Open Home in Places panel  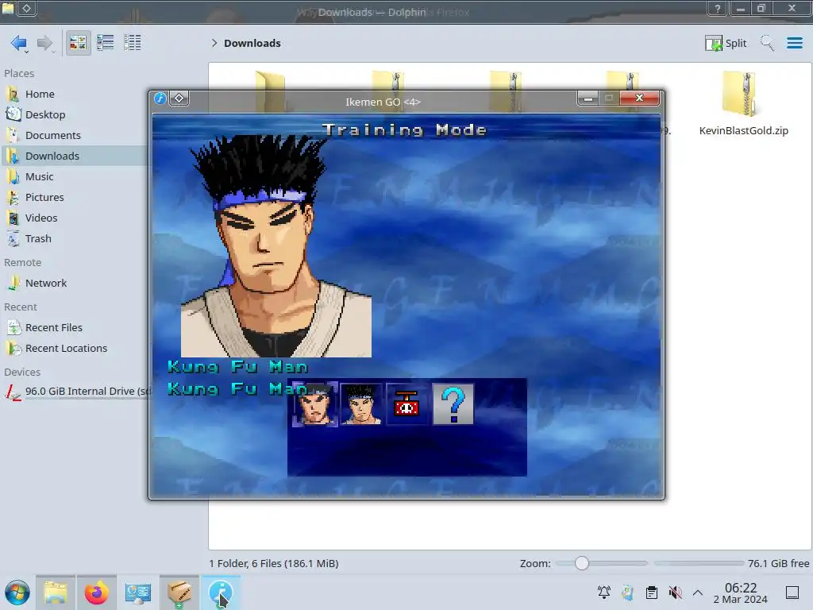tap(75, 94)
